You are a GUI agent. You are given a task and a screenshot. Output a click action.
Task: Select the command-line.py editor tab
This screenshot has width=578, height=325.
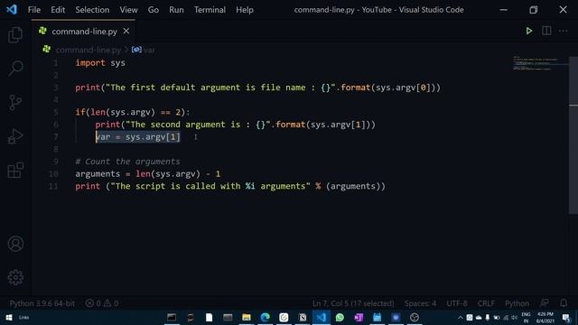click(83, 32)
